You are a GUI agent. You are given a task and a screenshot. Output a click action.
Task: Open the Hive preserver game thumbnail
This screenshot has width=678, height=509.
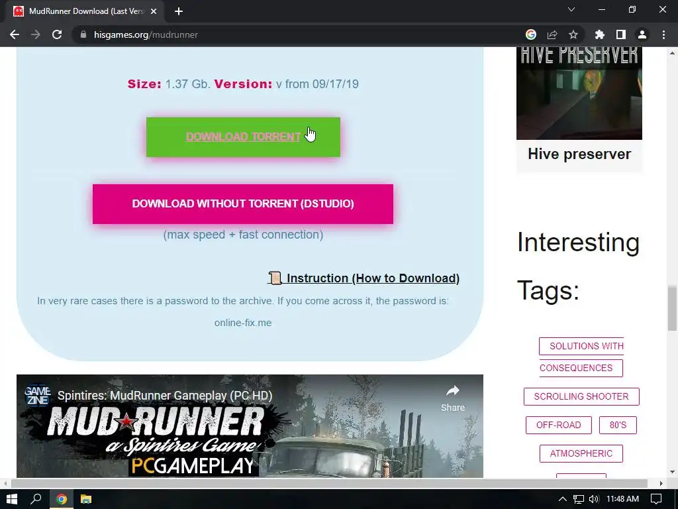(579, 93)
